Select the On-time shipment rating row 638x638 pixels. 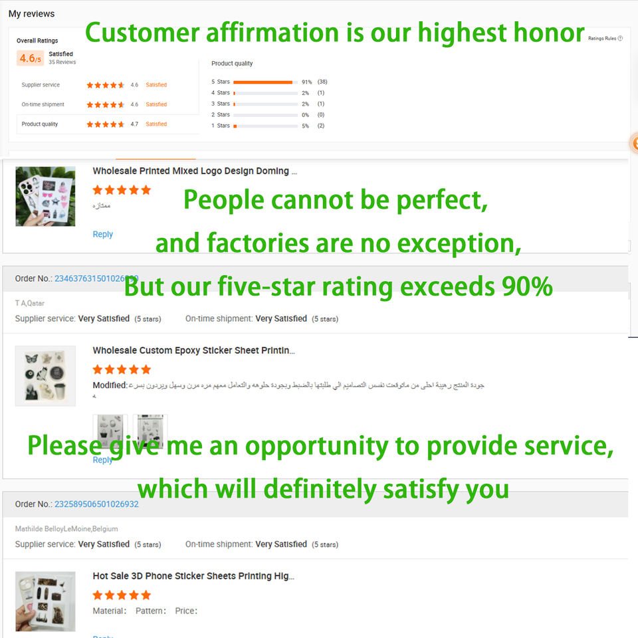click(x=106, y=104)
